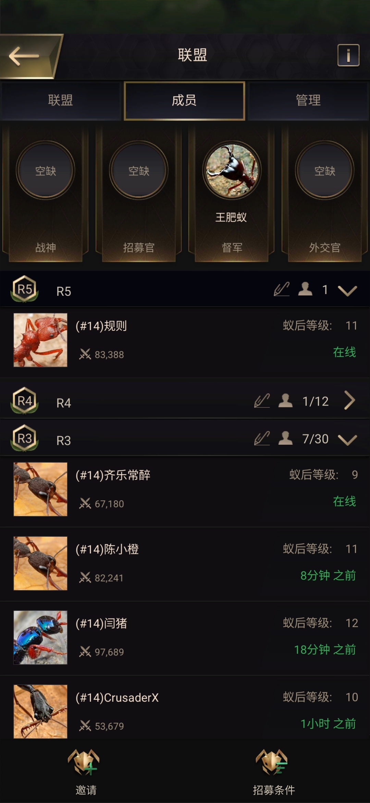Select member row (#14)CrusaderX
Image resolution: width=370 pixels, height=803 pixels.
point(185,711)
